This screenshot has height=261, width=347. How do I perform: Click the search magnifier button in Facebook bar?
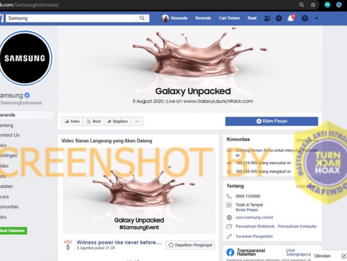142,18
